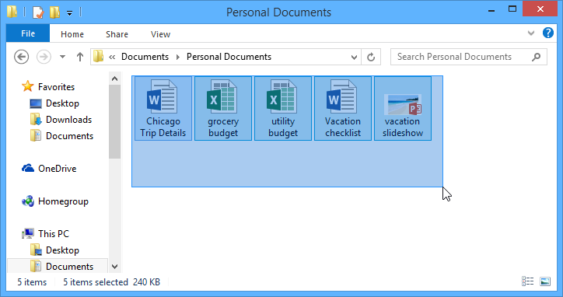Click the Forward navigation arrow
The width and height of the screenshot is (563, 297).
point(44,57)
